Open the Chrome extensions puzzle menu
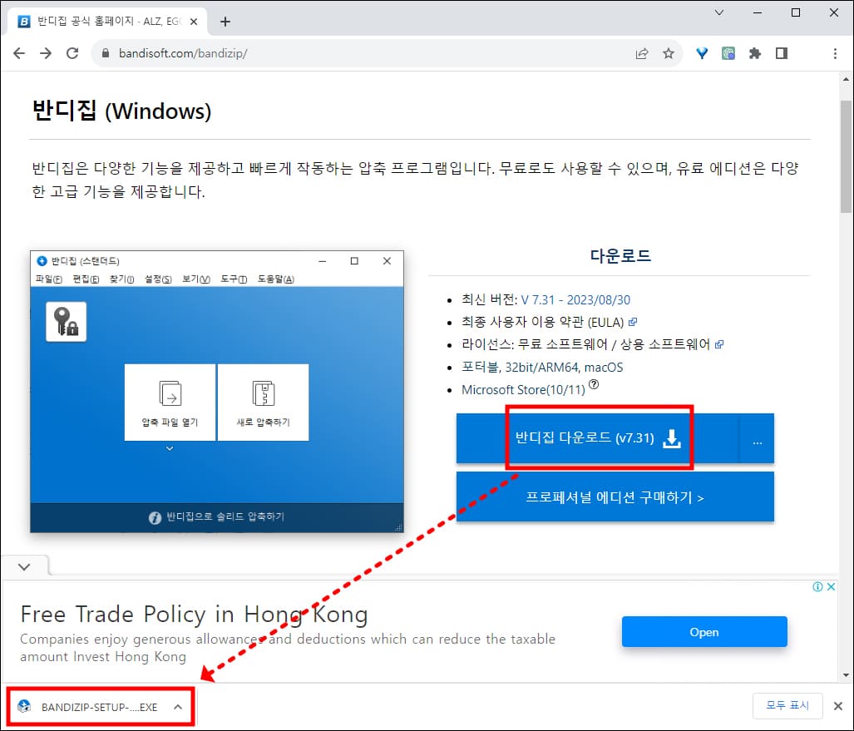The image size is (854, 731). tap(755, 52)
